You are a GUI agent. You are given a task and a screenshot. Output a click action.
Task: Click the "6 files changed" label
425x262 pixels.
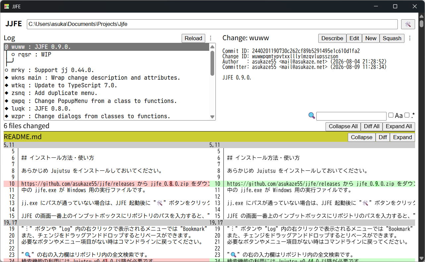pyautogui.click(x=27, y=126)
